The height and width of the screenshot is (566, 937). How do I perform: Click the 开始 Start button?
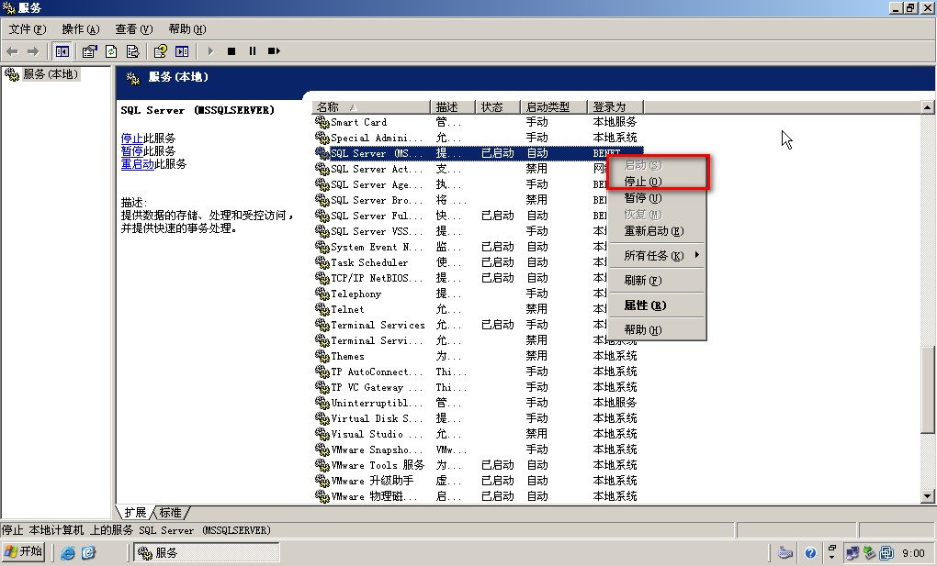[x=23, y=551]
